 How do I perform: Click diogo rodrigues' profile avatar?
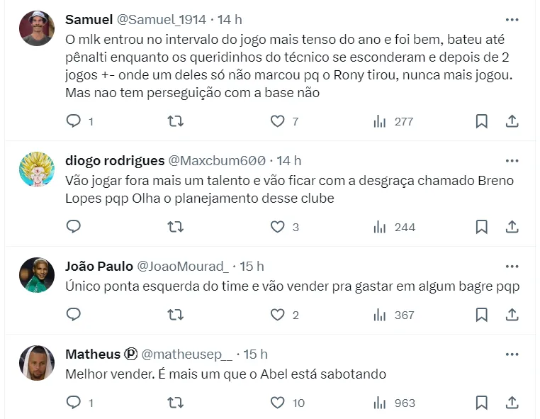click(37, 170)
